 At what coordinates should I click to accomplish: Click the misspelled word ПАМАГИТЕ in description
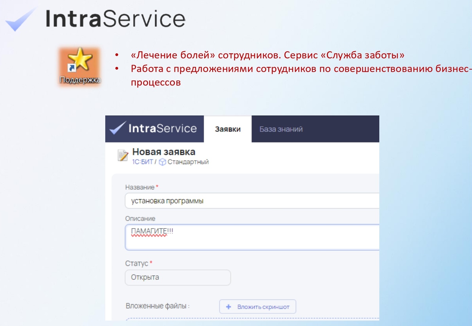(x=149, y=231)
